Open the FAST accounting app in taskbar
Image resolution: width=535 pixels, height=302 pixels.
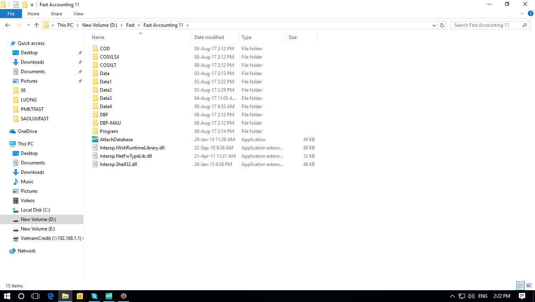(x=109, y=296)
